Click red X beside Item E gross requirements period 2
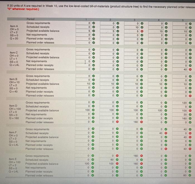Viewport: 195px width, 184px height. tap(117, 156)
